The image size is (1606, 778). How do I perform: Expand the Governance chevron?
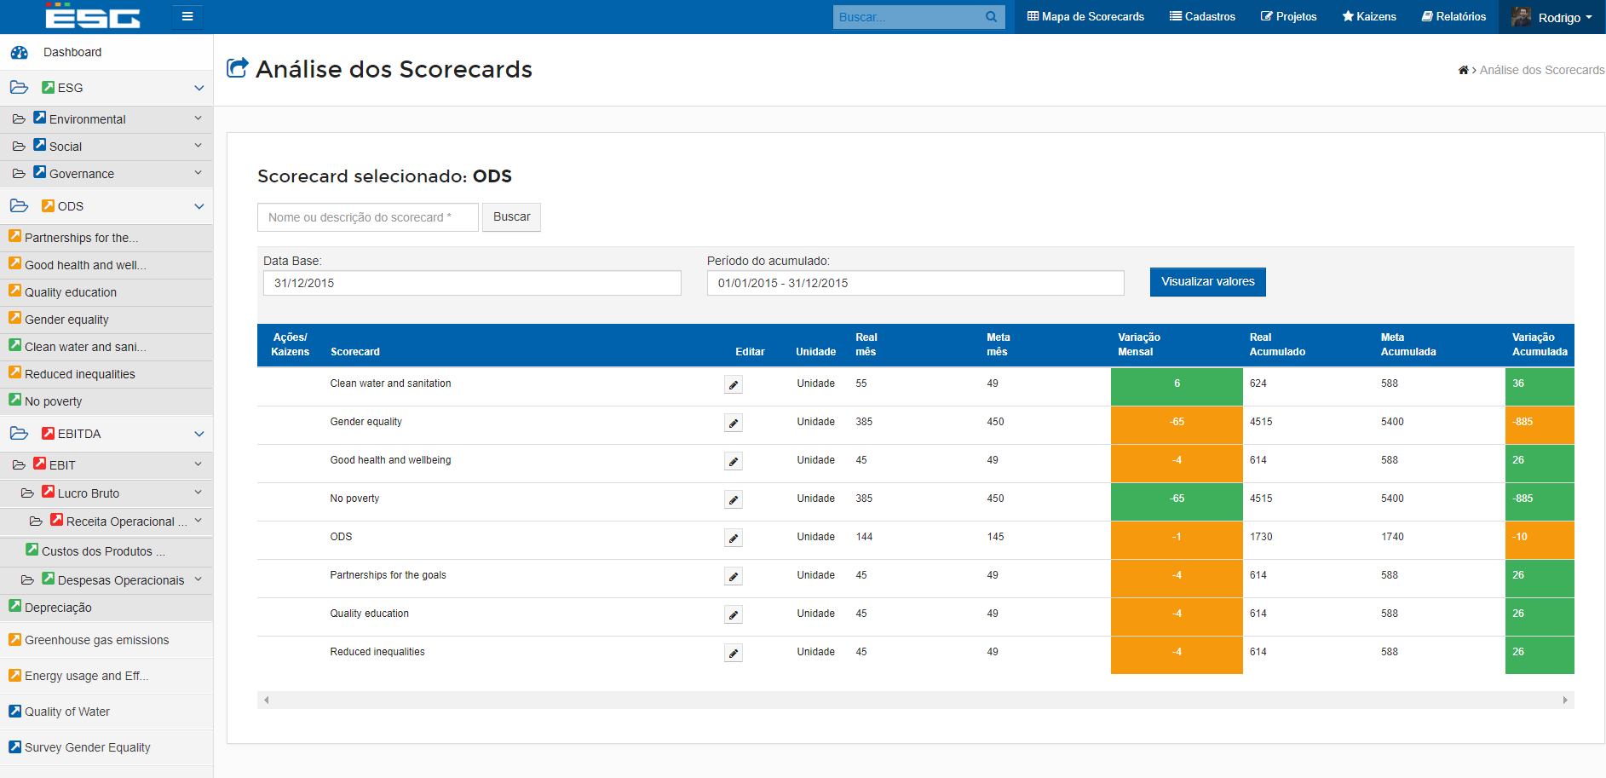198,173
